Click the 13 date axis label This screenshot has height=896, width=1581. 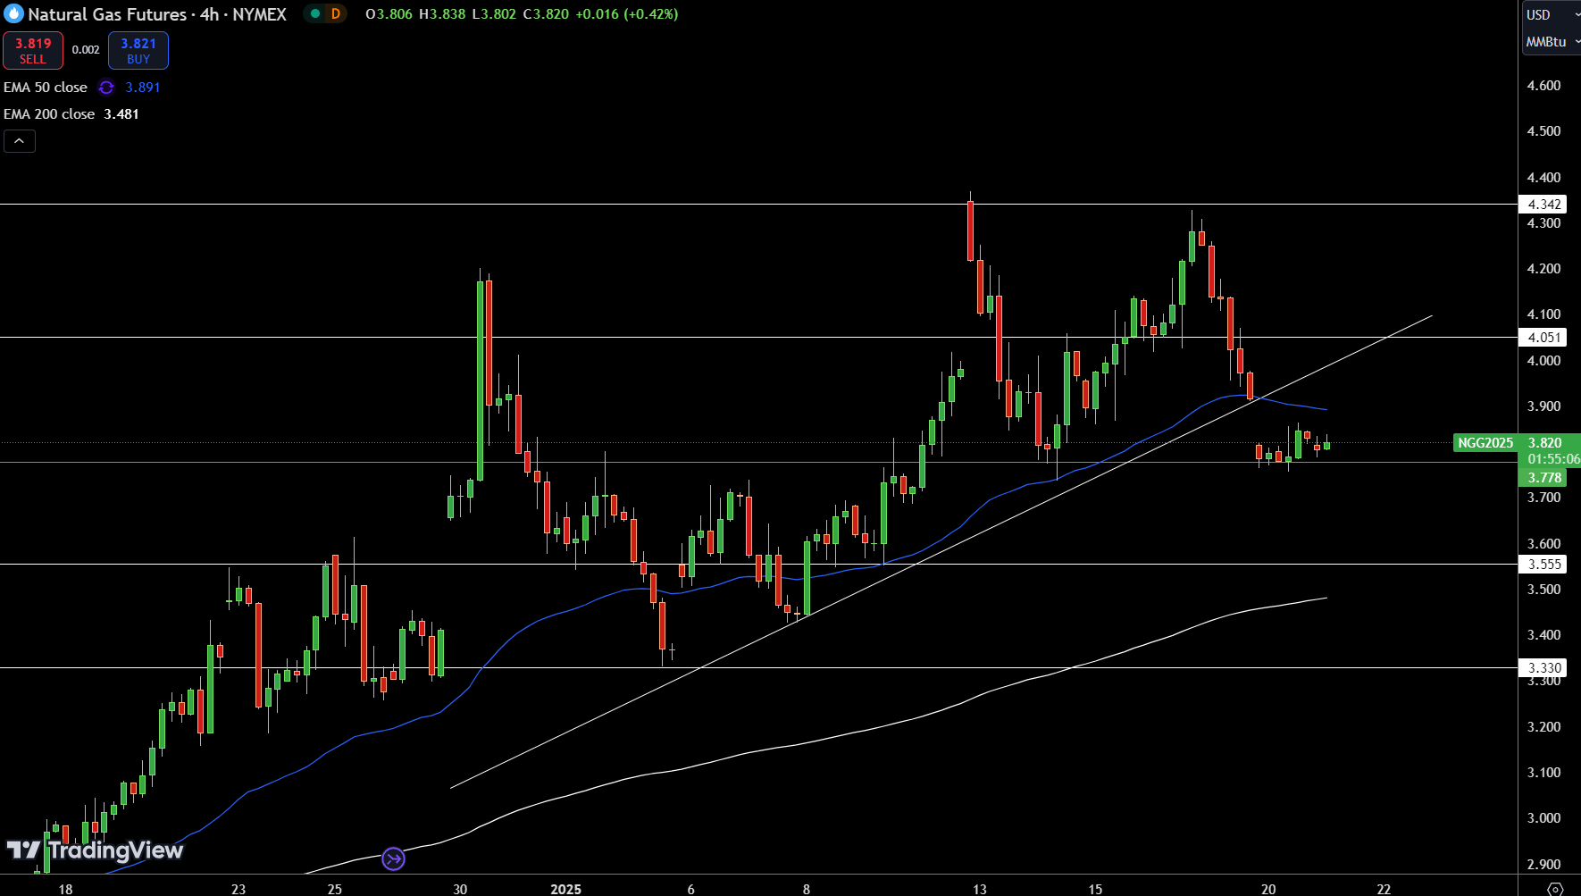point(980,889)
